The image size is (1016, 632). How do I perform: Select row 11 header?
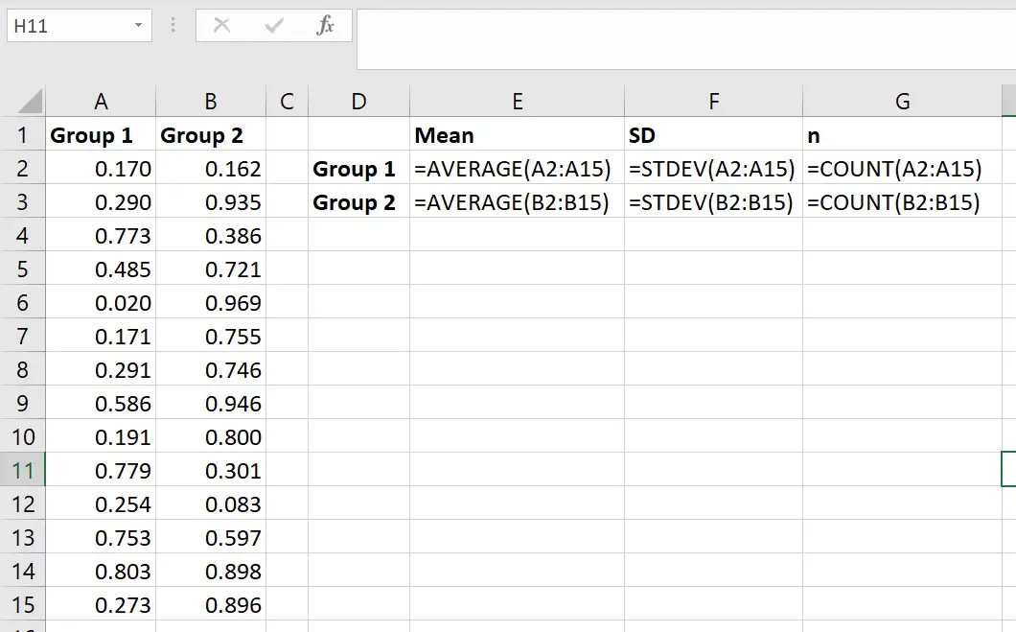coord(23,471)
